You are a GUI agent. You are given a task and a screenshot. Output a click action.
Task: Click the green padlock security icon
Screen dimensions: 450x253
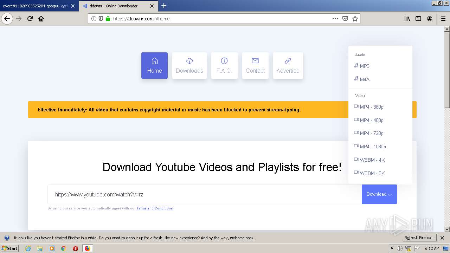[108, 19]
